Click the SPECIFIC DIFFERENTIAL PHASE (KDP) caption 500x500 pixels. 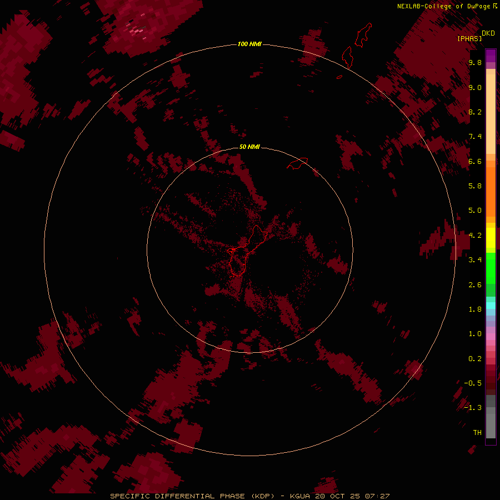pyautogui.click(x=192, y=496)
